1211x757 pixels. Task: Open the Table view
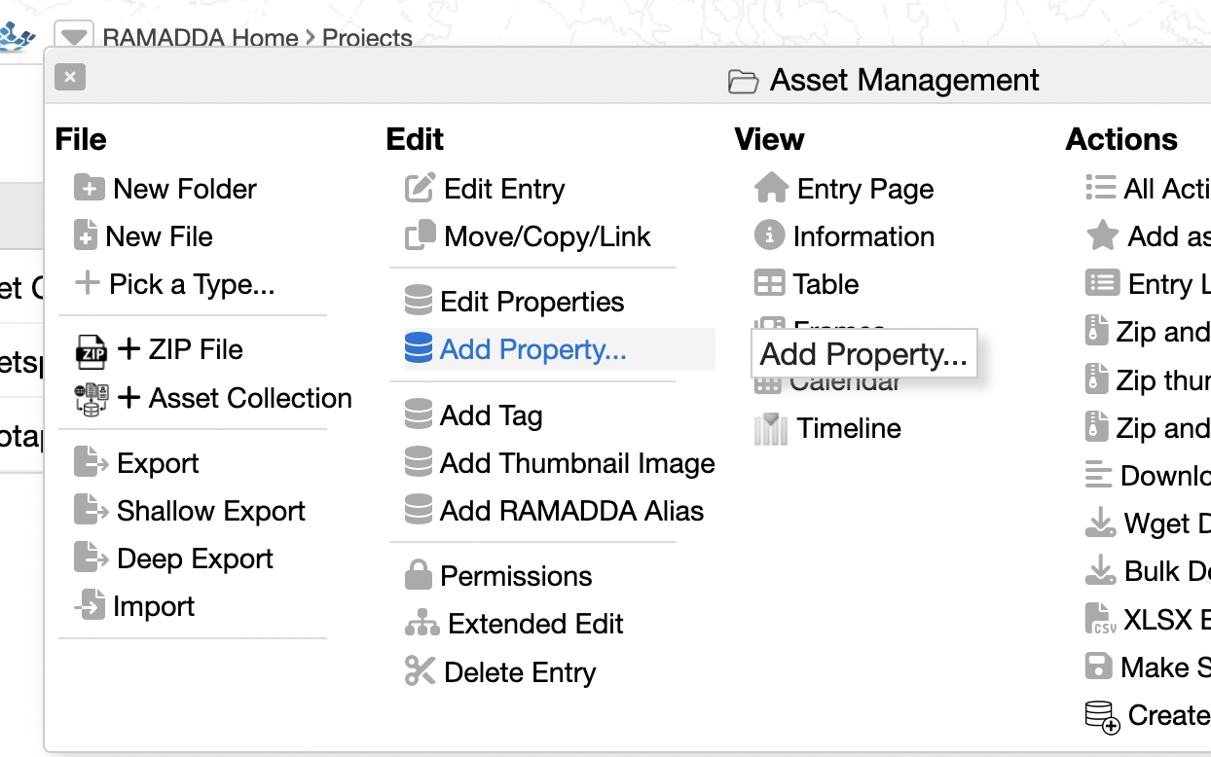[826, 284]
